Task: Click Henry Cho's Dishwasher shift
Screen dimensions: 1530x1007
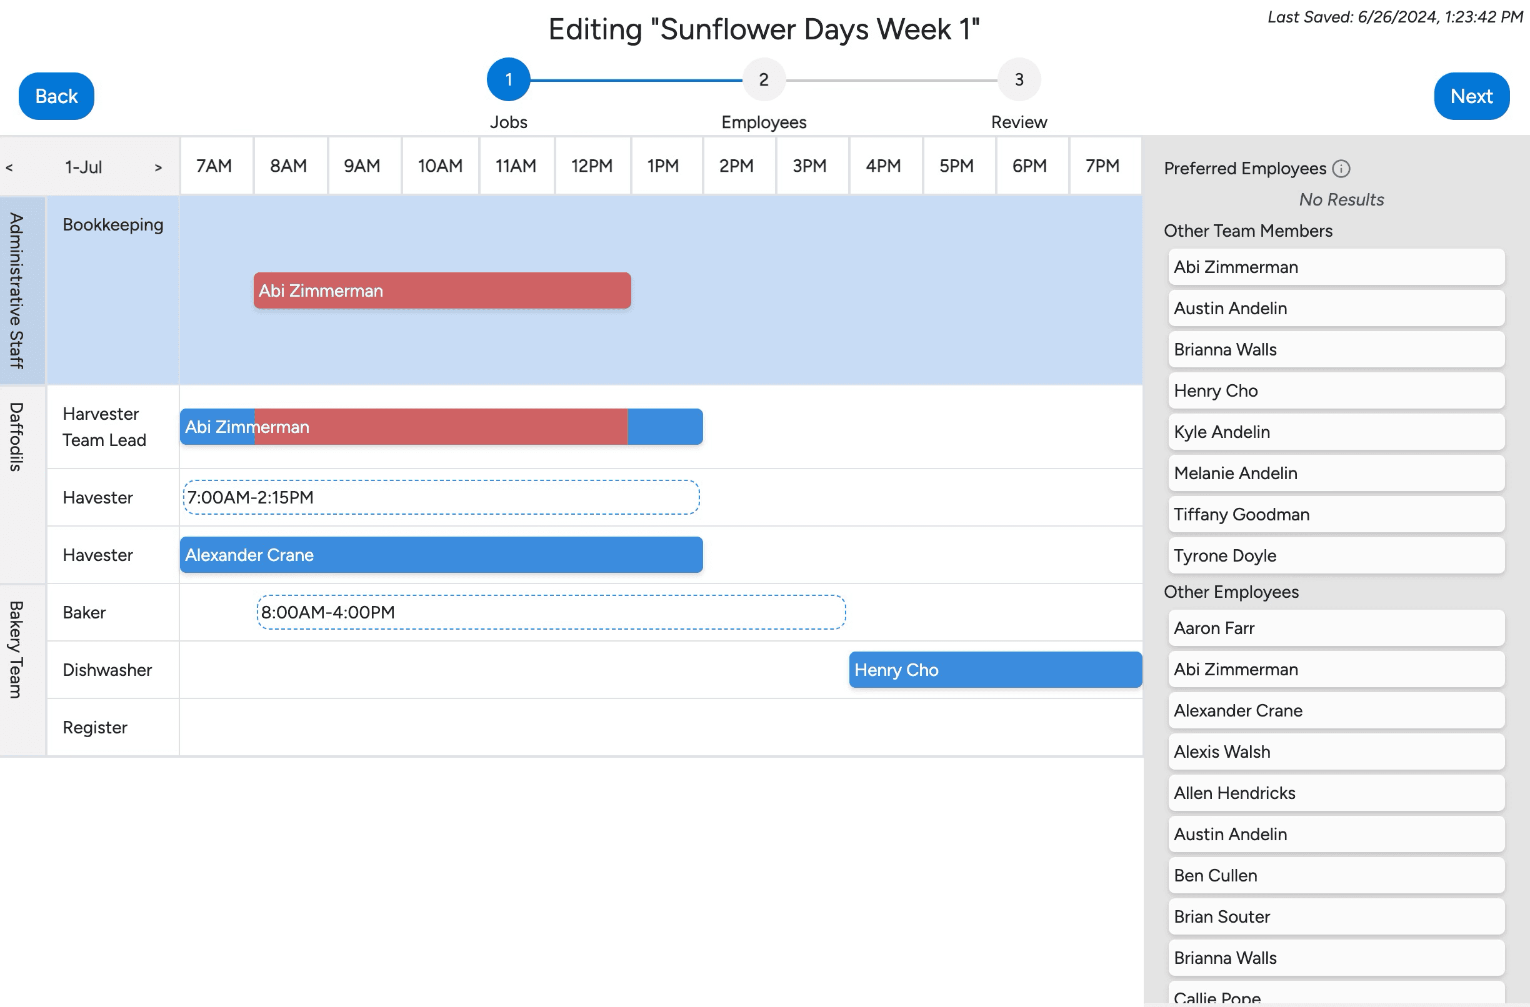Action: 994,670
